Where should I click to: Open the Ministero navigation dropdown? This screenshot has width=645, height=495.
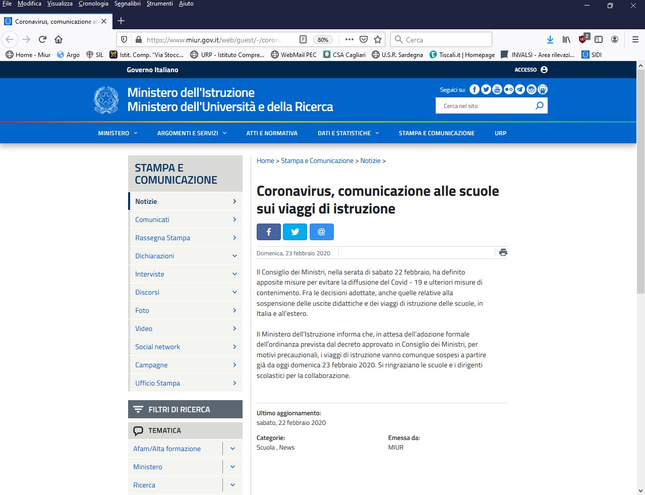[x=118, y=133]
